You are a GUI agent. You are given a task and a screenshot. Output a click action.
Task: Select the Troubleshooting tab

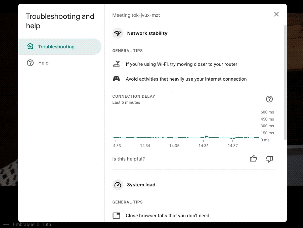(56, 47)
